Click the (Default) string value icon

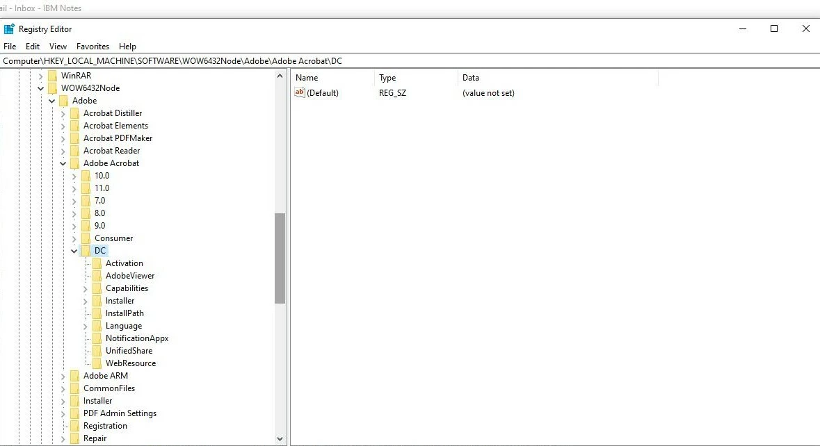[x=300, y=92]
